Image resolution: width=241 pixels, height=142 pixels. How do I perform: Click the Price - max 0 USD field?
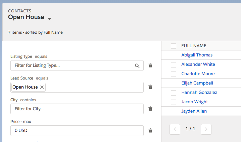click(77, 131)
